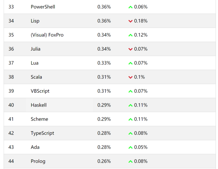Click the (Visual) FoxPro language name
218x169 pixels.
pos(47,35)
